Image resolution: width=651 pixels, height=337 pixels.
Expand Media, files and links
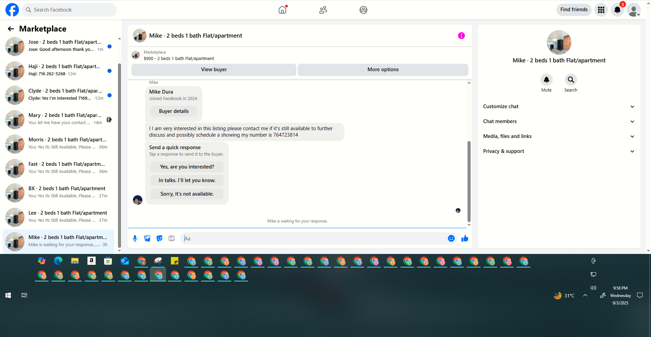coord(559,136)
